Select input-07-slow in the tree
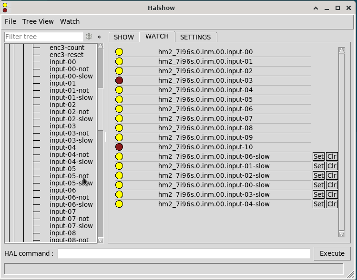This screenshot has height=280, width=357. pyautogui.click(x=71, y=226)
